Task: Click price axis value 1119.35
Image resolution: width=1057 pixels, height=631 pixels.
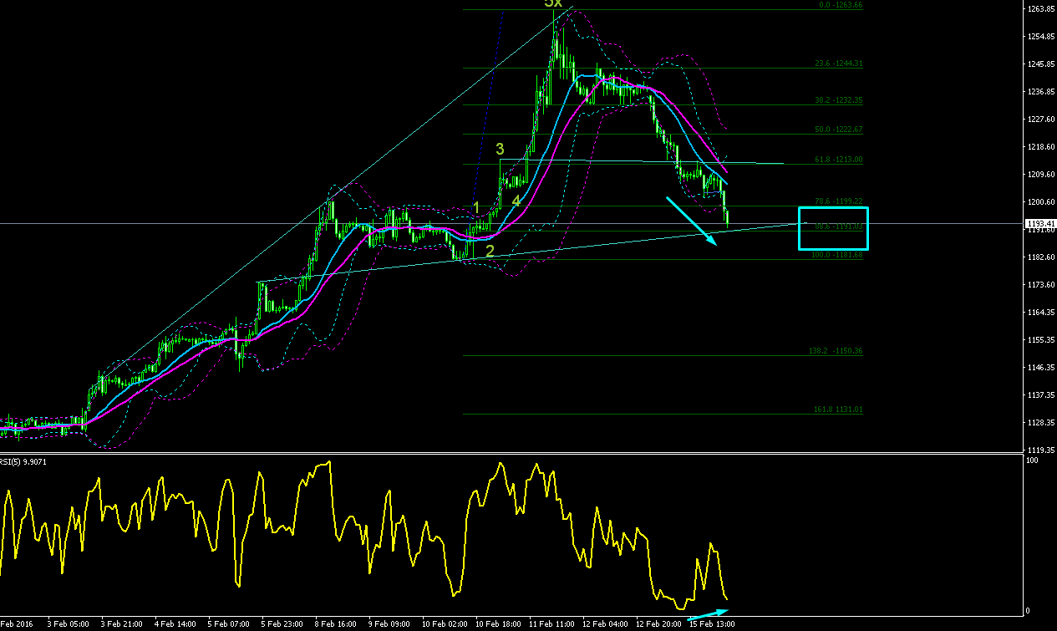Action: (x=1040, y=450)
